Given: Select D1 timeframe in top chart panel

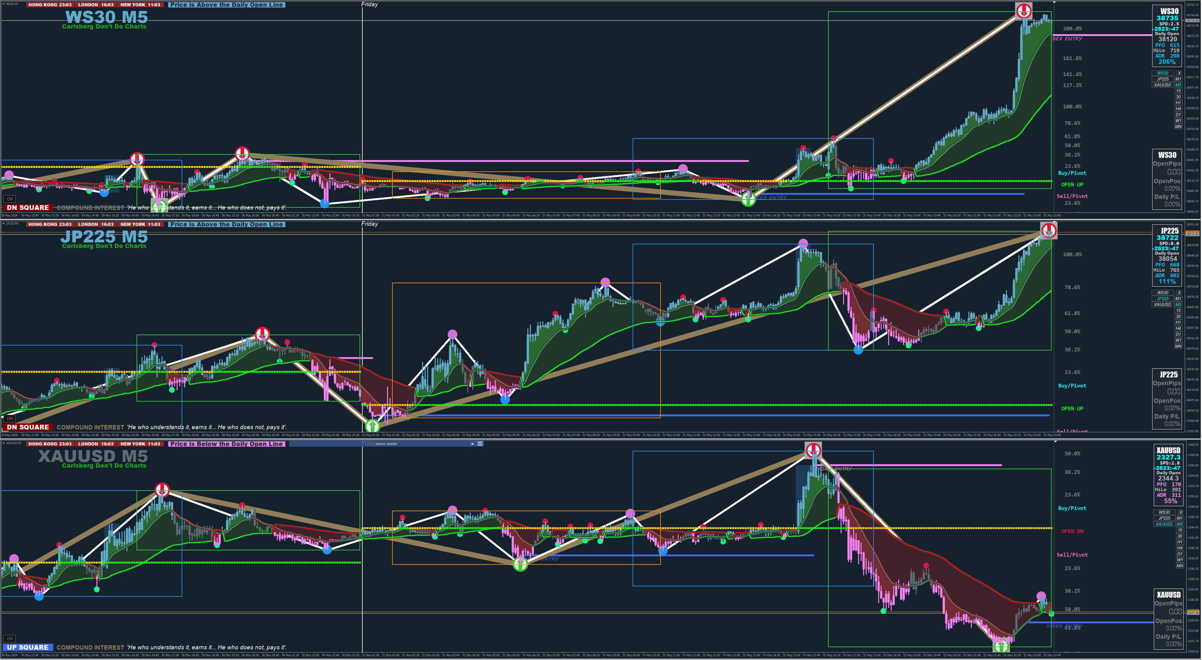Looking at the screenshot, I should click(x=1178, y=115).
